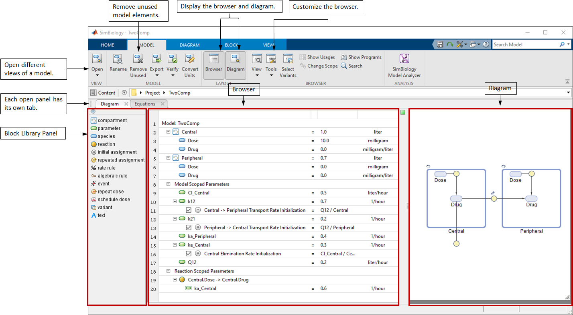This screenshot has width=573, height=315.
Task: Select the repeated assignment block
Action: 118,160
